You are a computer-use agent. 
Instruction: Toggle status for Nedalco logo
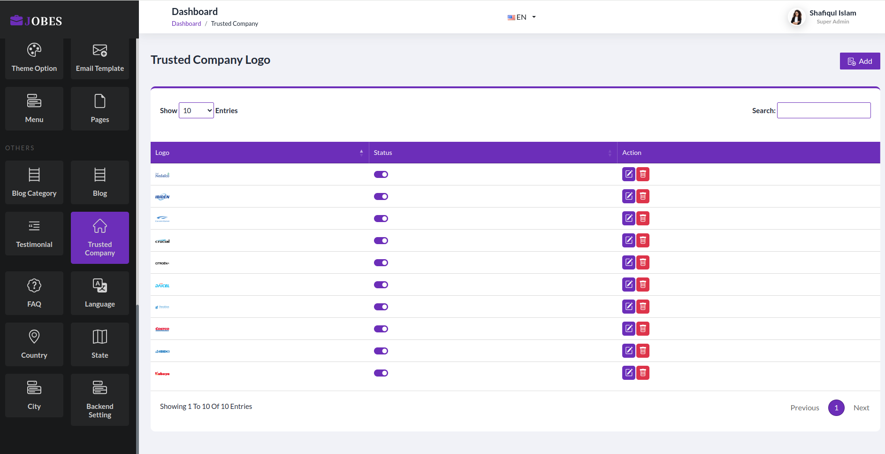tap(381, 175)
